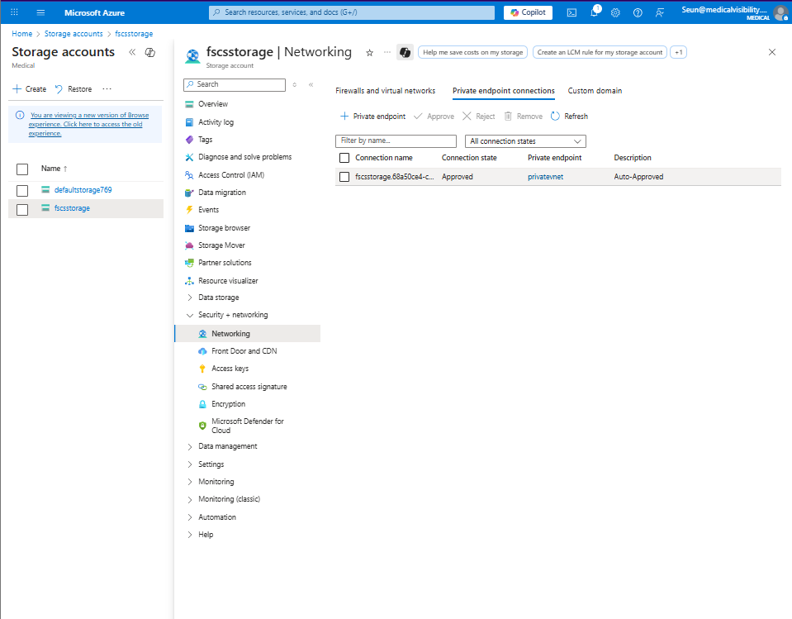Open Microsoft Defender for Cloud
This screenshot has width=792, height=619.
(x=248, y=426)
